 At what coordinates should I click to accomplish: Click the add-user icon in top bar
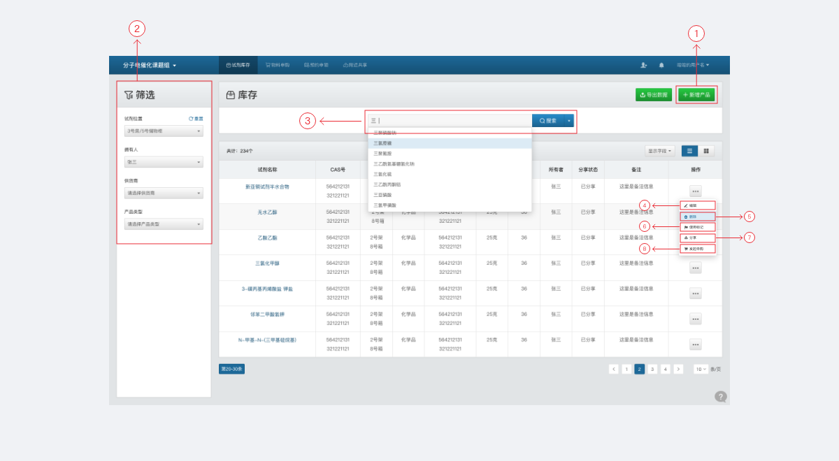click(643, 65)
